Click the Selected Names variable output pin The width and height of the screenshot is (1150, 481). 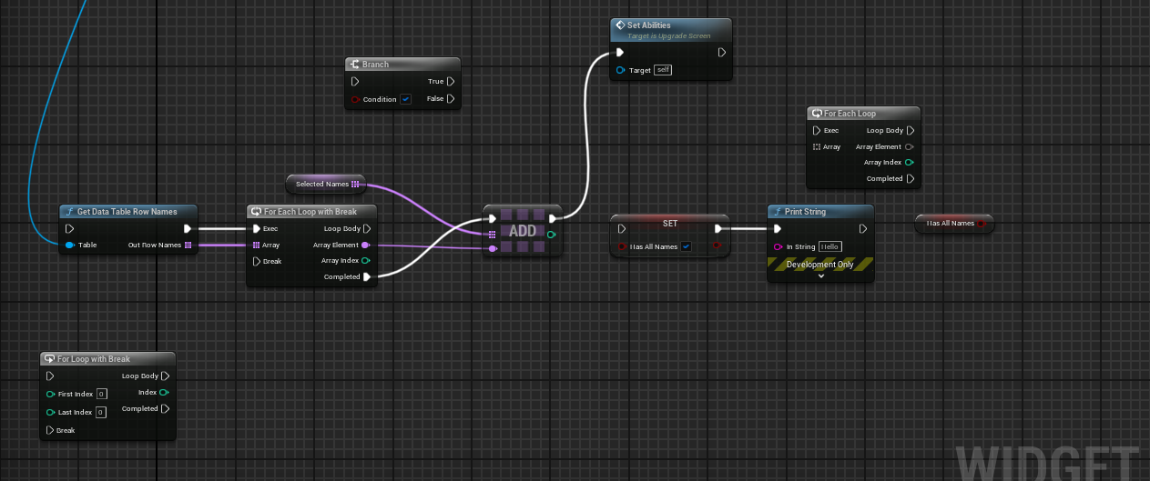[x=355, y=184]
